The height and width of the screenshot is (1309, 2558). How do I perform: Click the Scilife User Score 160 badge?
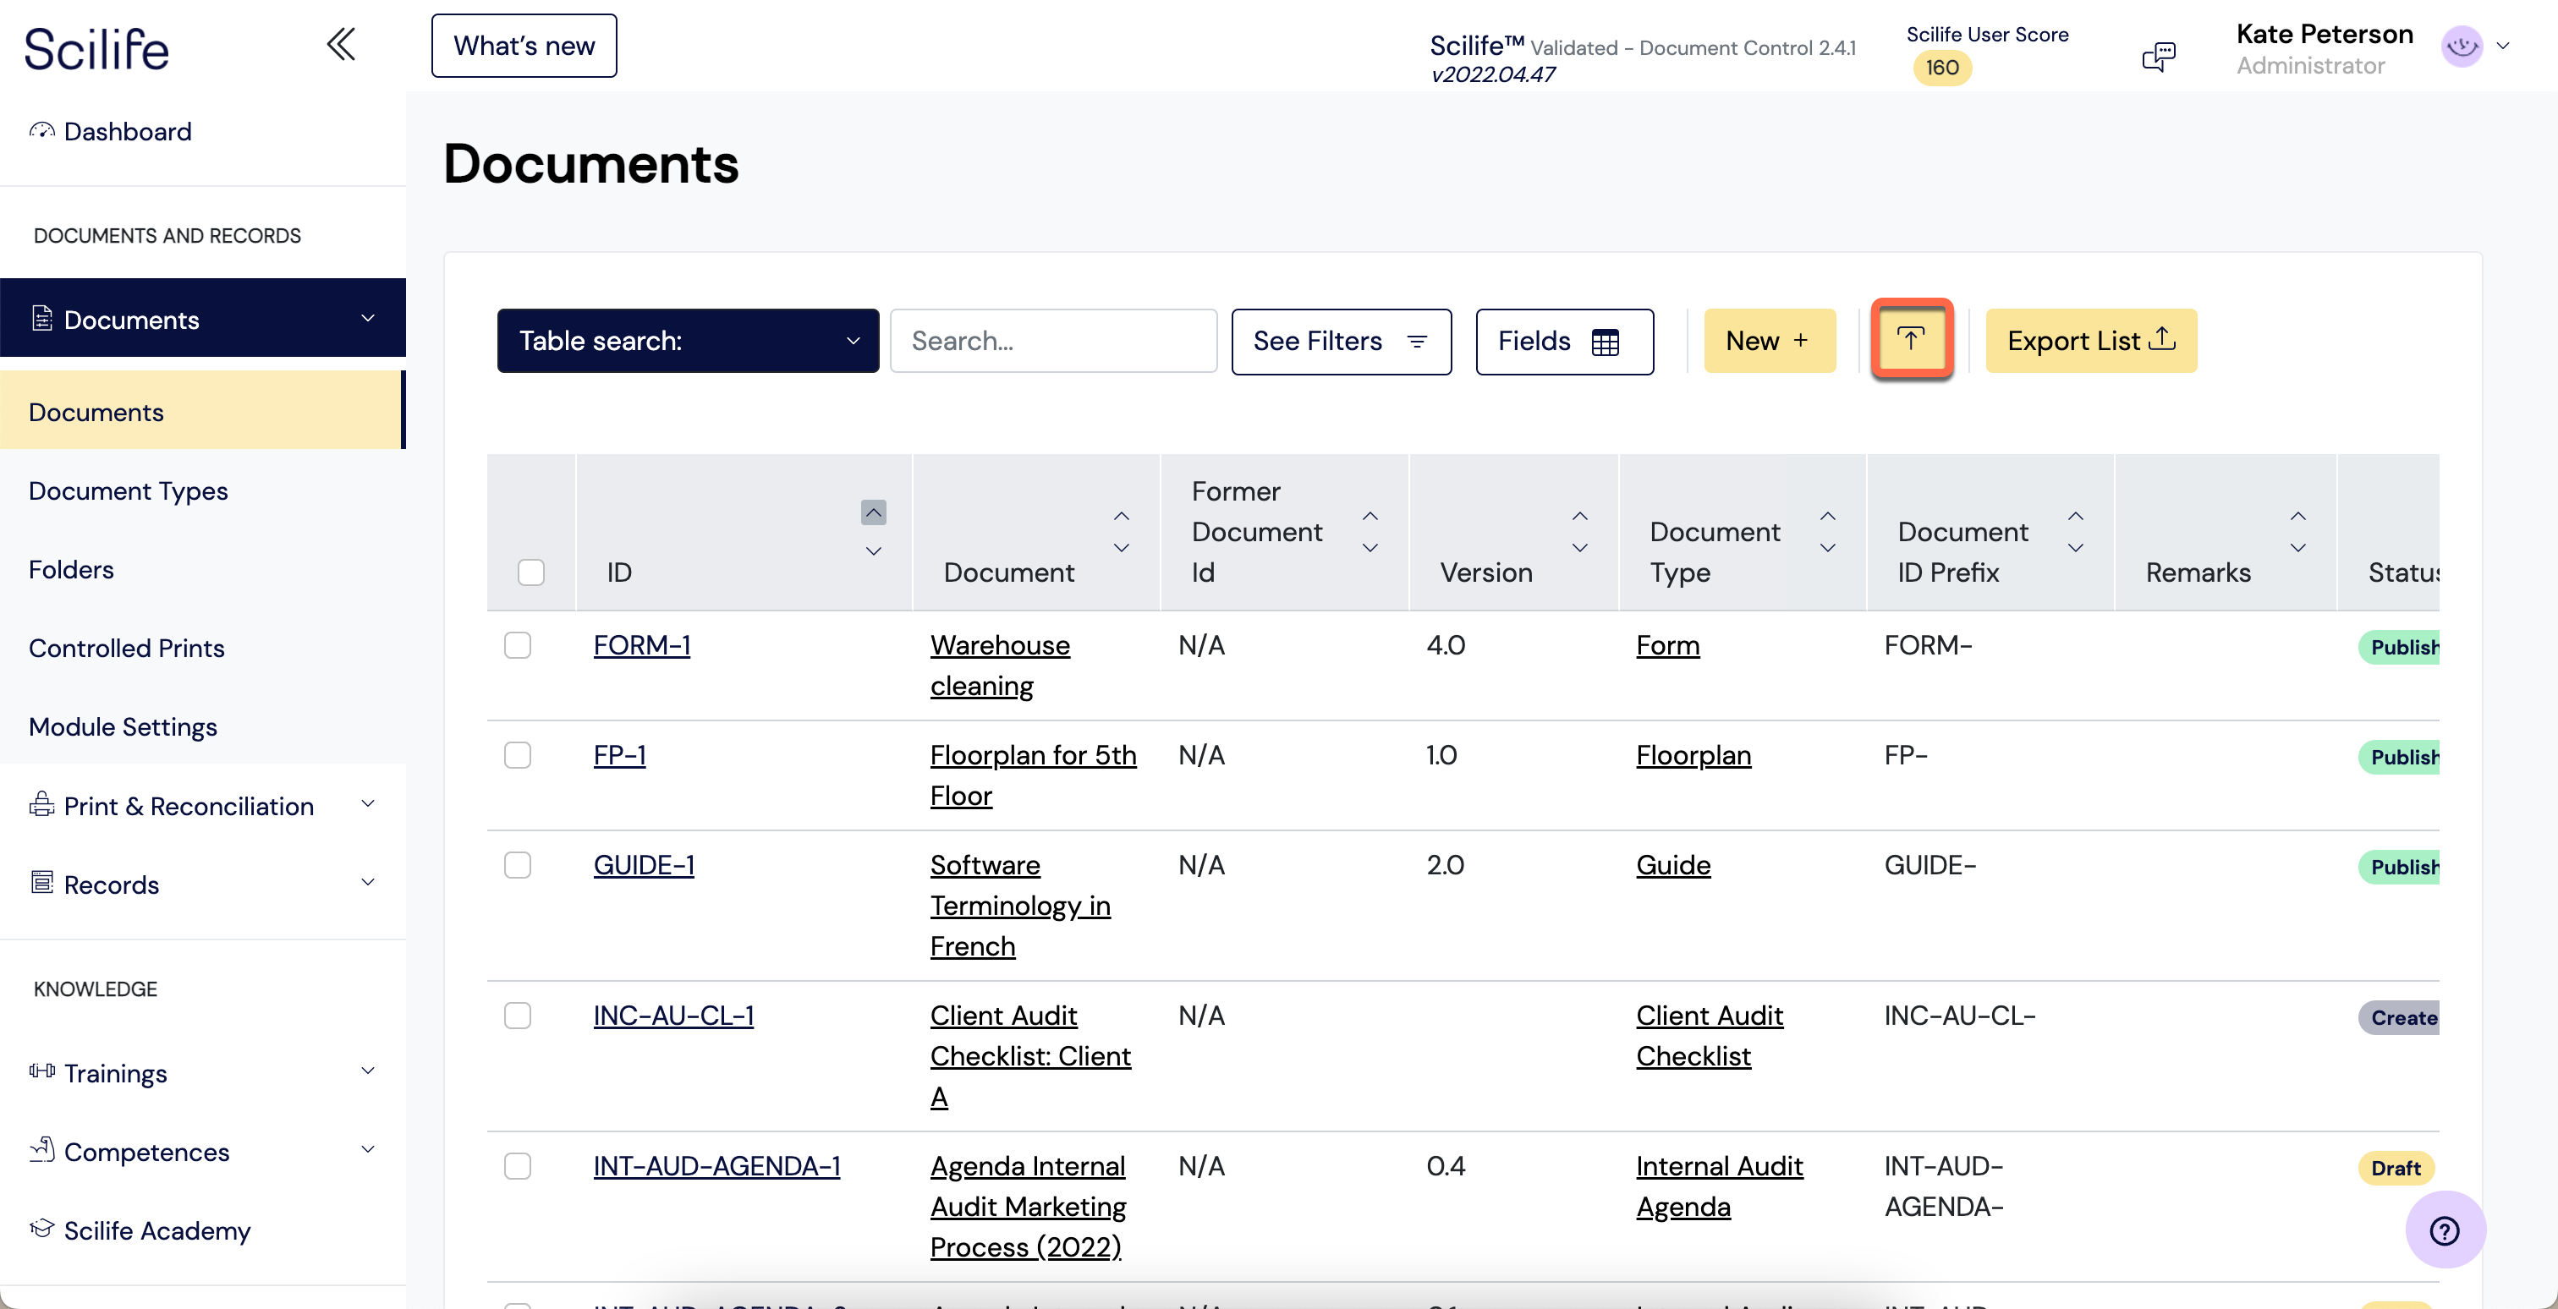click(x=1941, y=68)
